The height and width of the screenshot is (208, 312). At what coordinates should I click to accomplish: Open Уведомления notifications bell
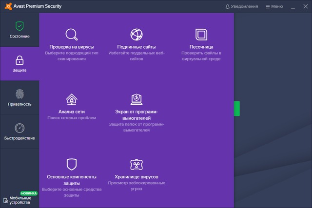point(241,6)
